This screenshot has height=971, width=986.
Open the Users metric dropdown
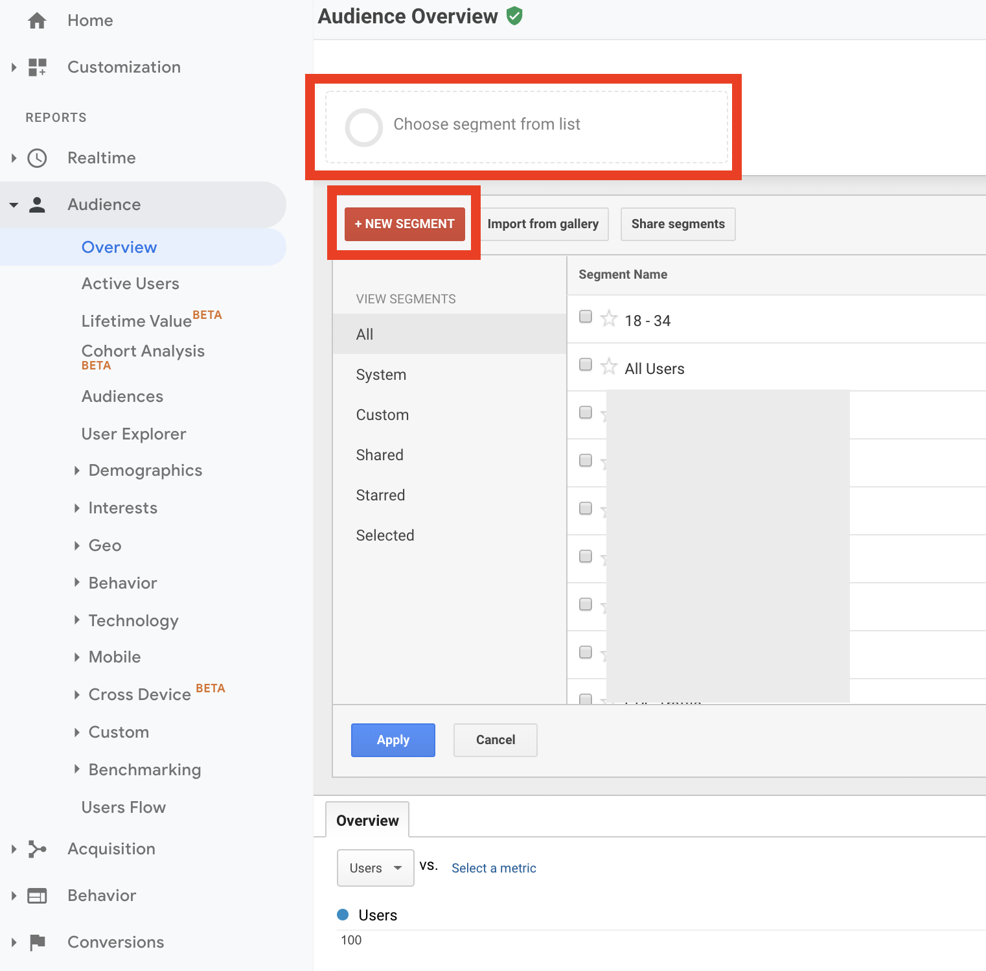tap(375, 868)
